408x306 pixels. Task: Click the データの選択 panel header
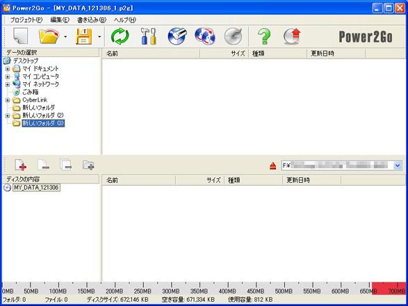coord(51,53)
